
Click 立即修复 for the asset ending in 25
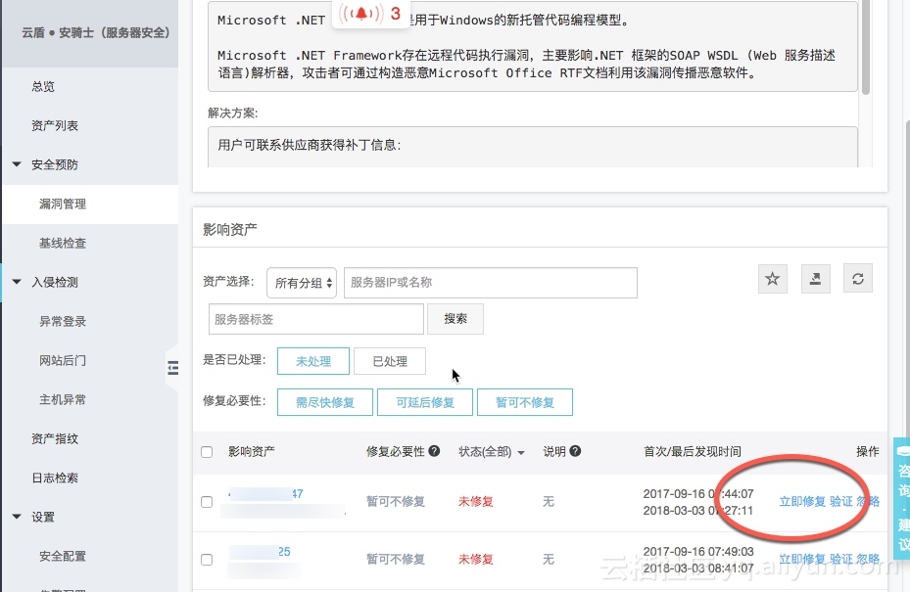coord(802,559)
